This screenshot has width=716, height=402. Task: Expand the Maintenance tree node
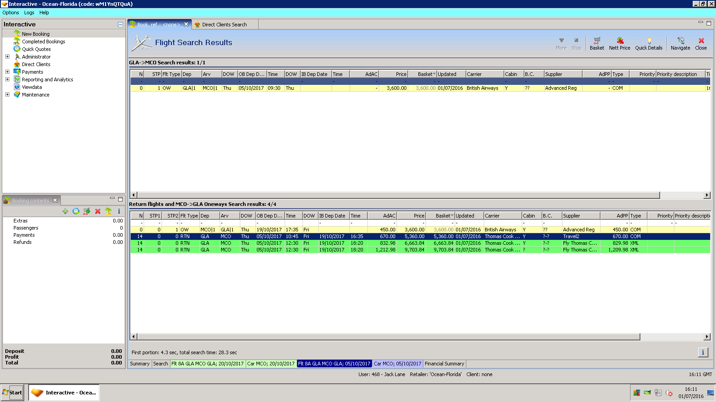point(7,95)
